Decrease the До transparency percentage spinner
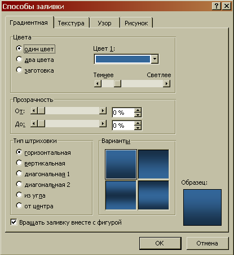Viewport: 234px width, 255px height. pyautogui.click(x=138, y=128)
